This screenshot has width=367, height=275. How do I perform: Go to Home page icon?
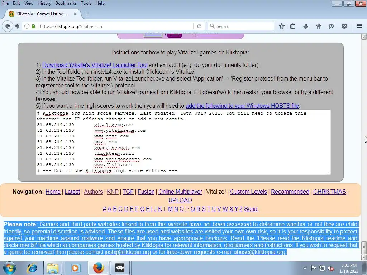coord(319,26)
